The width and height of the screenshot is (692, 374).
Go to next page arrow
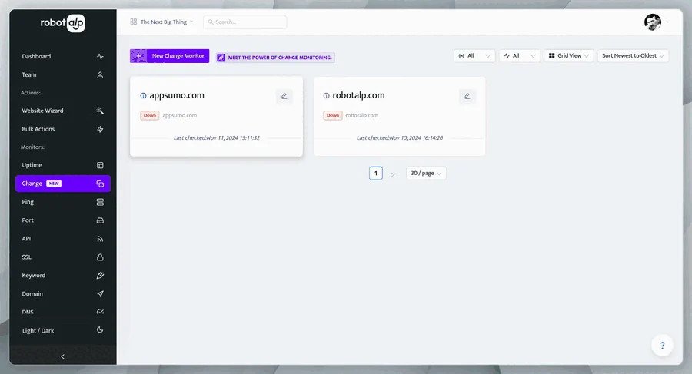tap(392, 174)
